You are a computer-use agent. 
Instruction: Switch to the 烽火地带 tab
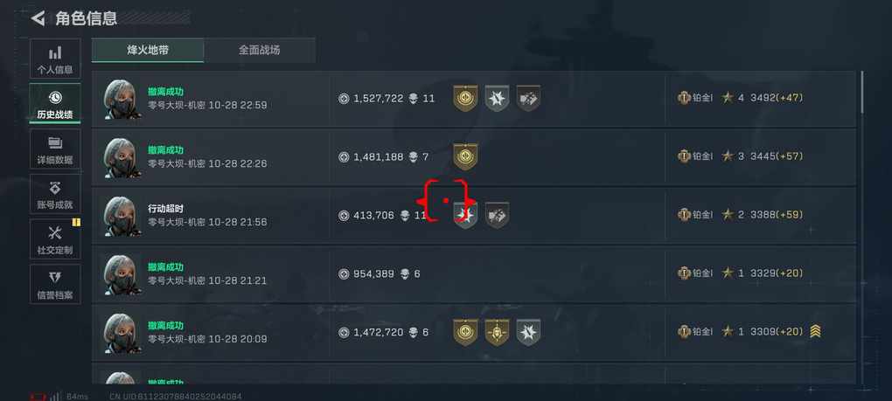[x=148, y=50]
